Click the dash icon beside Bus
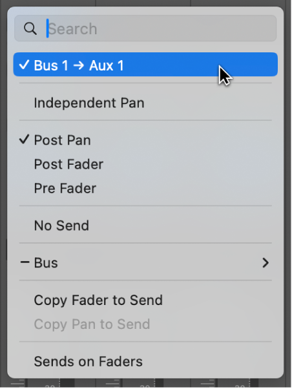The height and width of the screenshot is (389, 292). pos(25,262)
